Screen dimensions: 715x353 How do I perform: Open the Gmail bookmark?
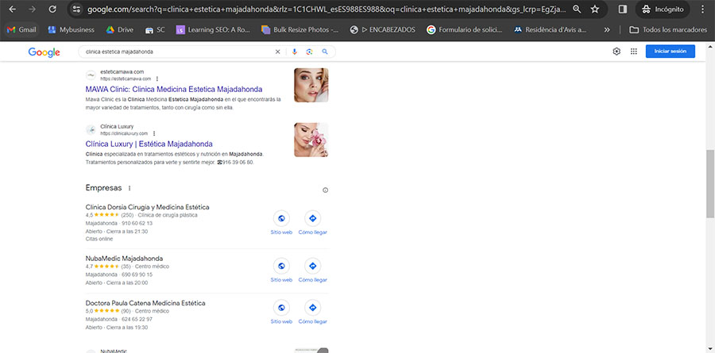coord(22,29)
